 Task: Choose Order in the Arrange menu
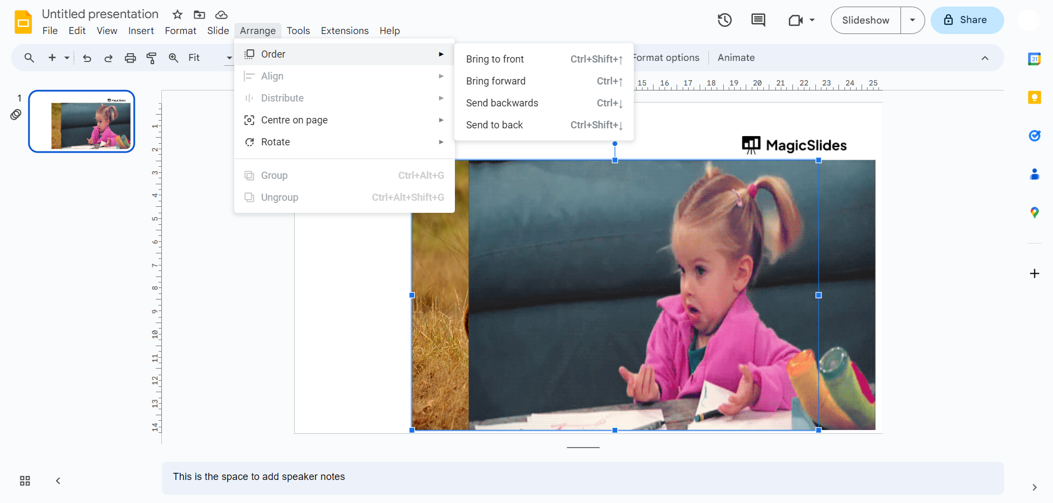coord(345,54)
